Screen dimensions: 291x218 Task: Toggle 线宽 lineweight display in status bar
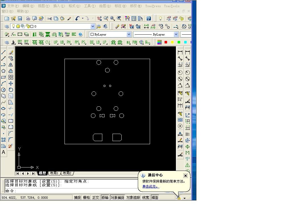click(146, 198)
